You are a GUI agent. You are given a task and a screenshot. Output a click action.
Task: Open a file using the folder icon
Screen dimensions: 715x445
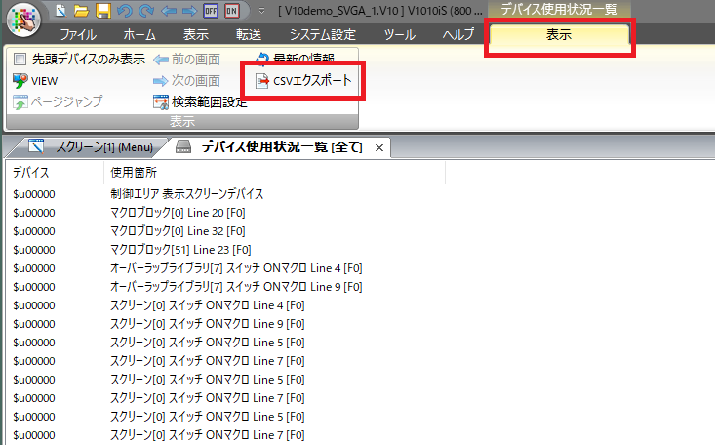coord(81,11)
